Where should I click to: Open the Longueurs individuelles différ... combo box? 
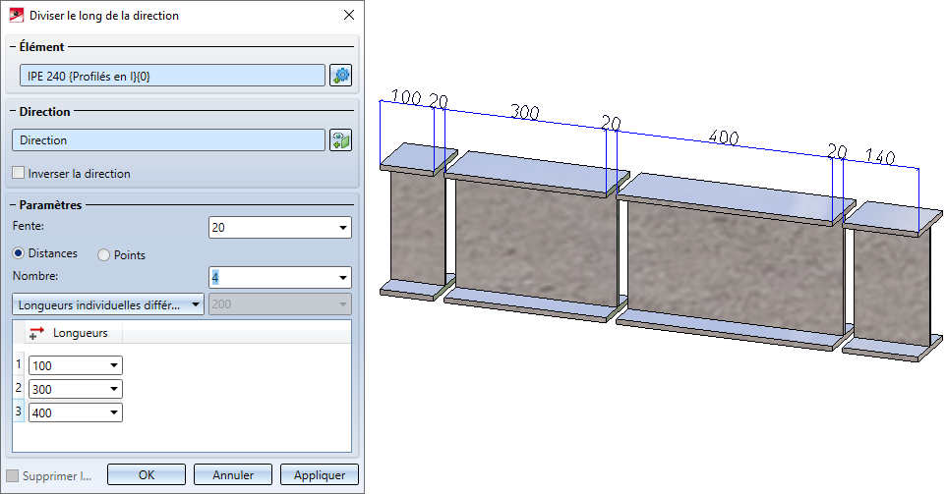108,304
